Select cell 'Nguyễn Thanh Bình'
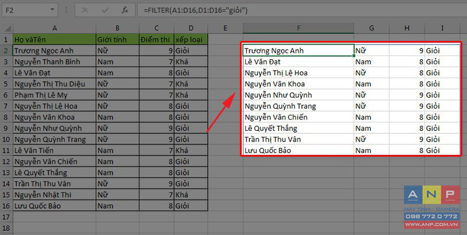The height and width of the screenshot is (235, 467). 54,62
